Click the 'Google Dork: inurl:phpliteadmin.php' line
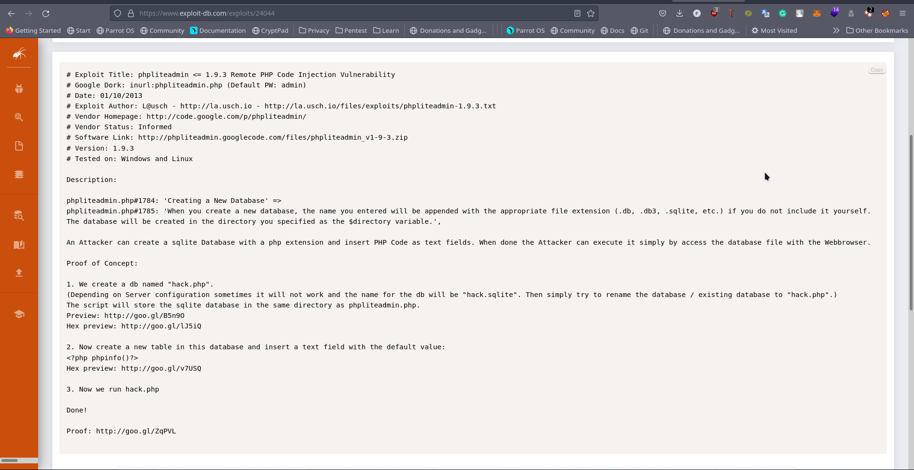 [x=186, y=85]
